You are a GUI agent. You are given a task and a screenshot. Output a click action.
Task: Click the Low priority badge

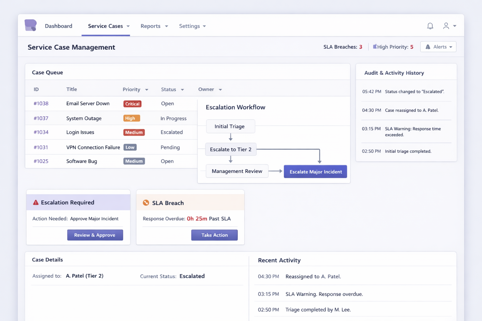130,147
